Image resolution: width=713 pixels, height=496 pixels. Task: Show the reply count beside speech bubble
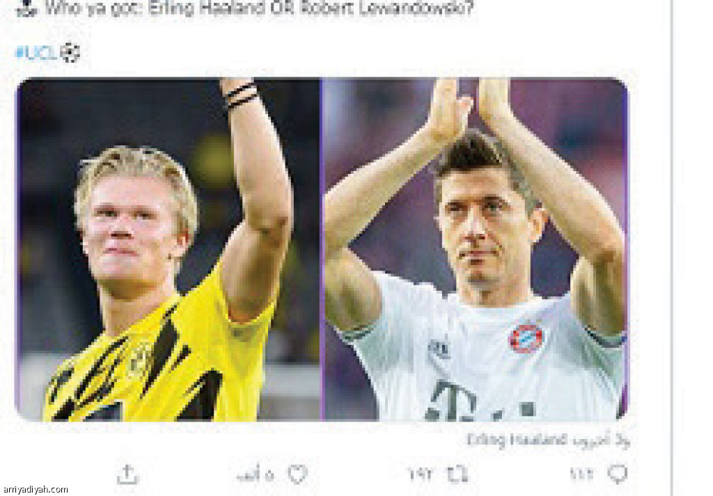tap(582, 474)
